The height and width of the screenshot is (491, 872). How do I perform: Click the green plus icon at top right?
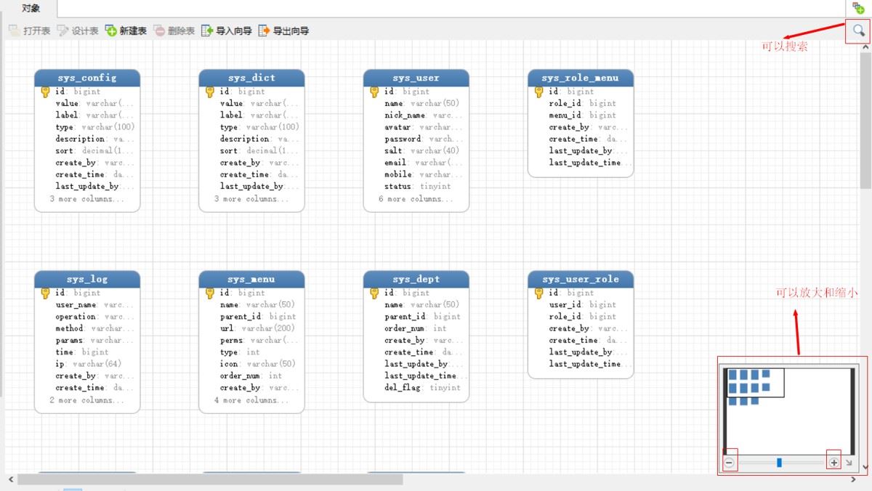pos(858,8)
